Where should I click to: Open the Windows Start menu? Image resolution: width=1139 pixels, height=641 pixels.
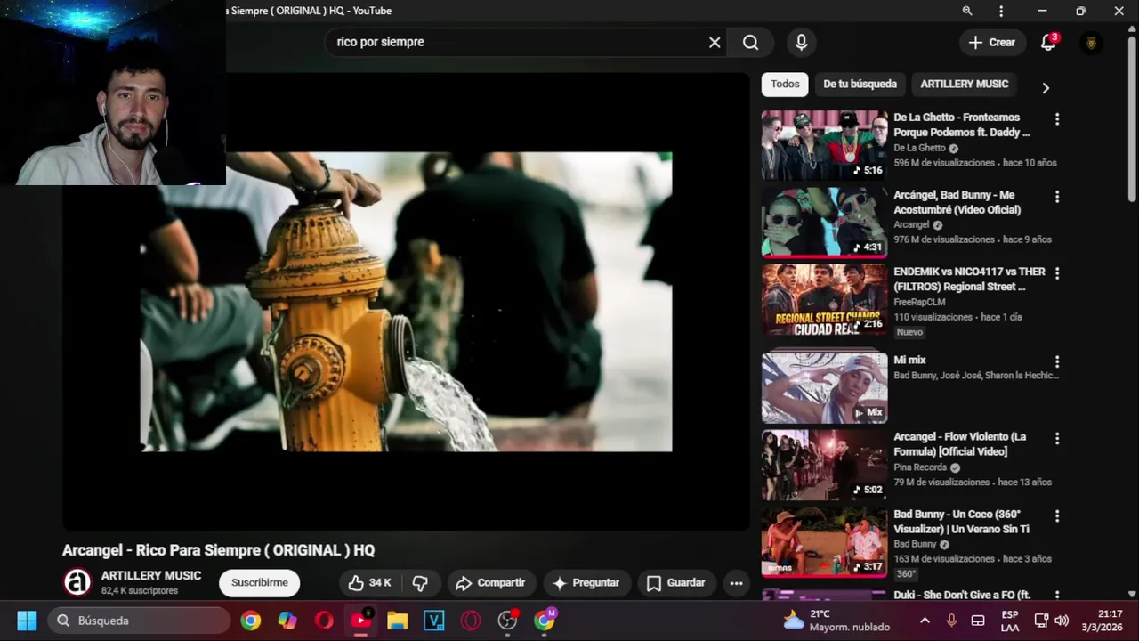tap(27, 621)
